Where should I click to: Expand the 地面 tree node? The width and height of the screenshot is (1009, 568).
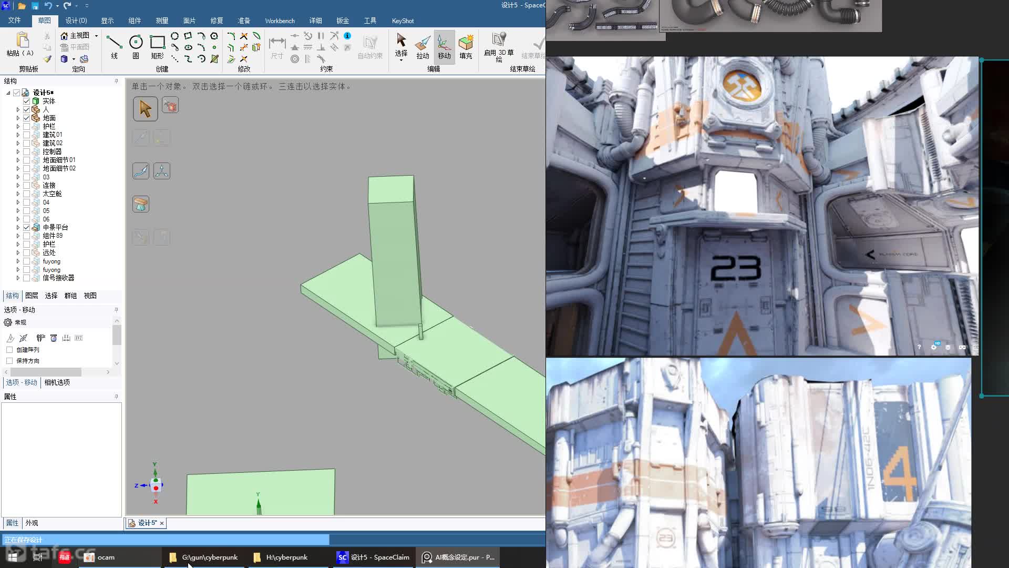pos(18,118)
